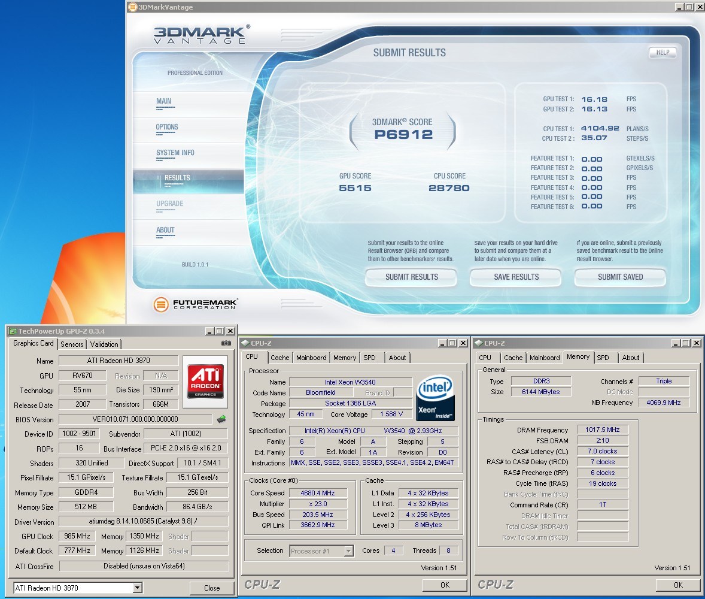
Task: Click the HELP button in 3DMark
Action: pyautogui.click(x=663, y=52)
